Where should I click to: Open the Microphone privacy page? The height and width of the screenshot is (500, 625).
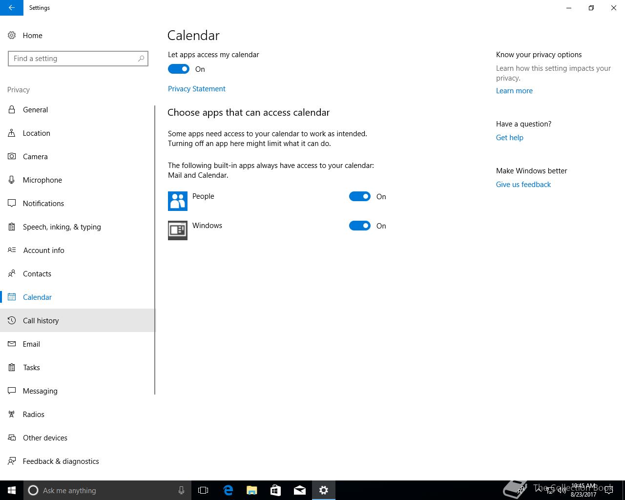pos(77,180)
